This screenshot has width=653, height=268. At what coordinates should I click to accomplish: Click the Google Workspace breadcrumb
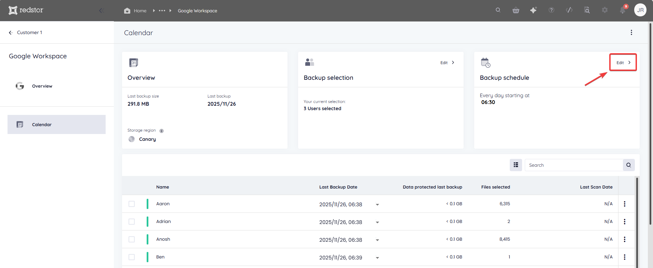(x=197, y=11)
